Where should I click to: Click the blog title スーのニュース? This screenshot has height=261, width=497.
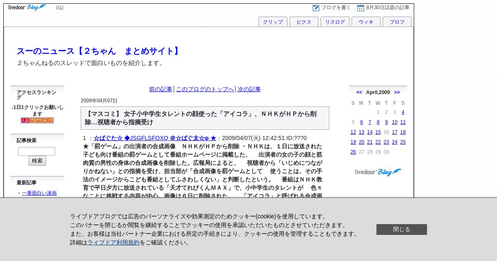(x=99, y=51)
